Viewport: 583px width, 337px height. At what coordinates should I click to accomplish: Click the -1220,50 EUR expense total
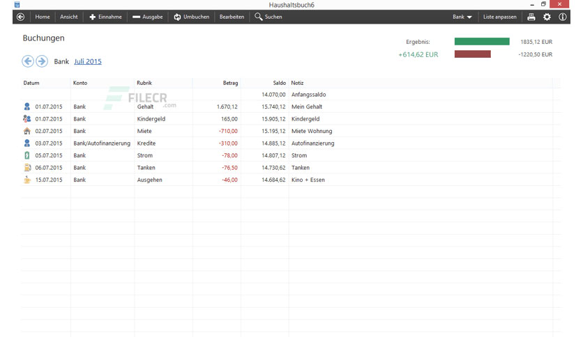(536, 54)
